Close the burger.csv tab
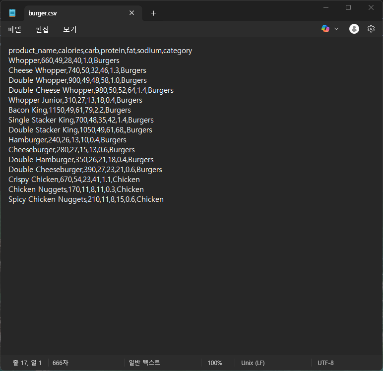383x371 pixels. pos(131,13)
